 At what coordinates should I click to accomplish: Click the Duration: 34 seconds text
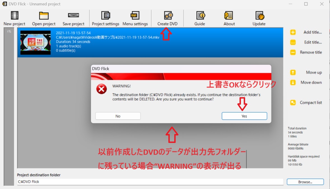[73, 42]
